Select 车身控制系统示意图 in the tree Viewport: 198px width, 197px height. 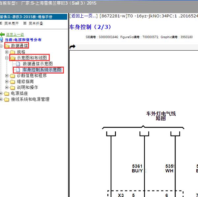[42, 70]
